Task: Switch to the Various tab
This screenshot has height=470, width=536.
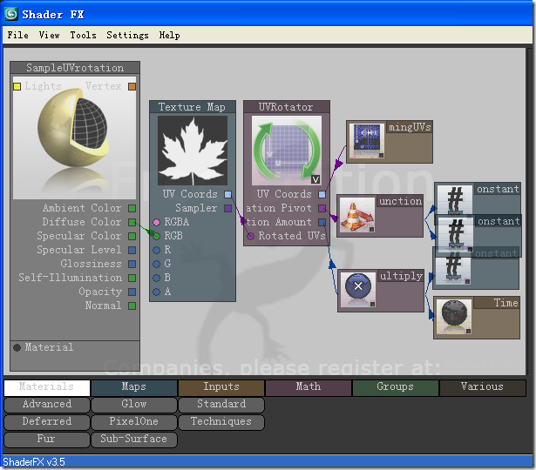Action: [x=482, y=387]
